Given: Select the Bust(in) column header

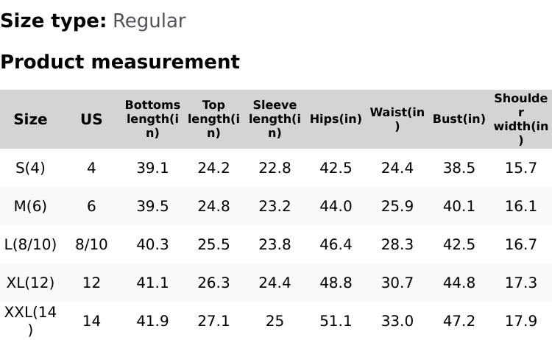Looking at the screenshot, I should (x=459, y=119).
